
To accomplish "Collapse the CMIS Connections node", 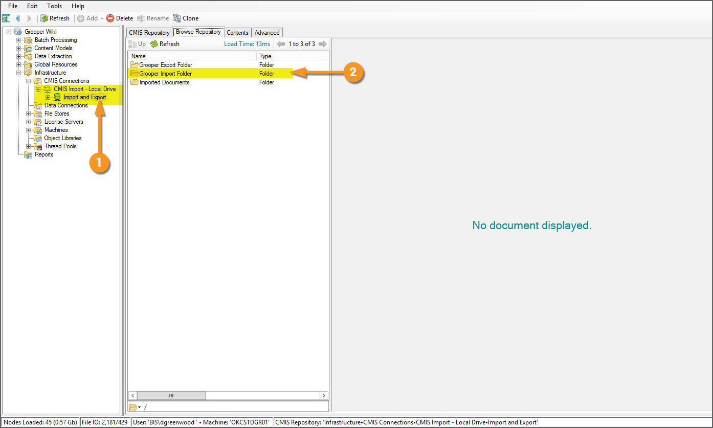I will tap(29, 81).
